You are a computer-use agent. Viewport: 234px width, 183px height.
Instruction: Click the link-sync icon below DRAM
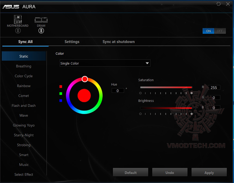coord(41,31)
